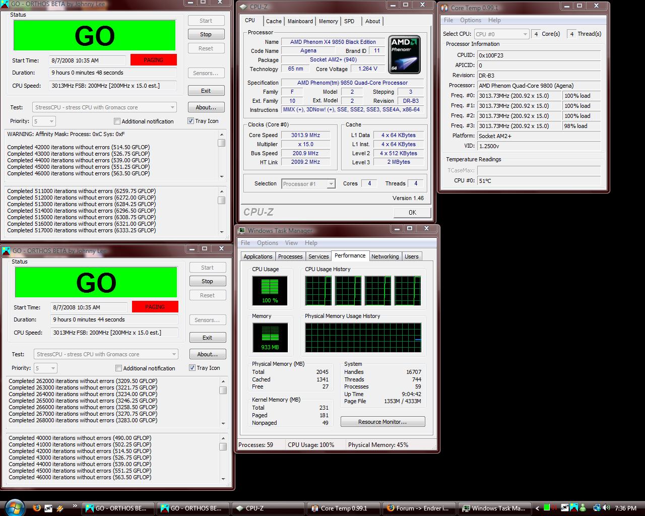Click the lower log scroll-up arrow in top ORTHOS
Screen dimensions: 645x516
pyautogui.click(x=222, y=191)
